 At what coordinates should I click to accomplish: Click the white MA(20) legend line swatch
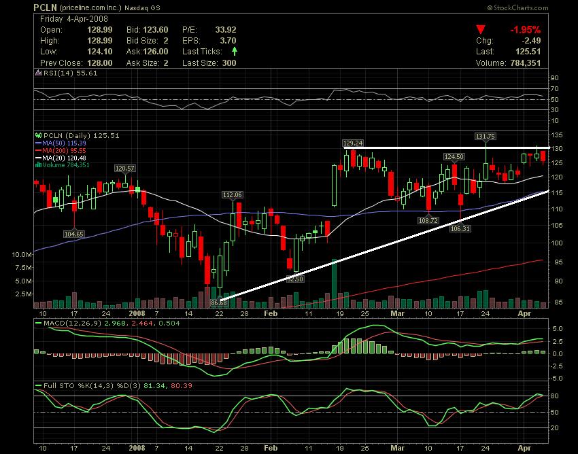[38, 158]
